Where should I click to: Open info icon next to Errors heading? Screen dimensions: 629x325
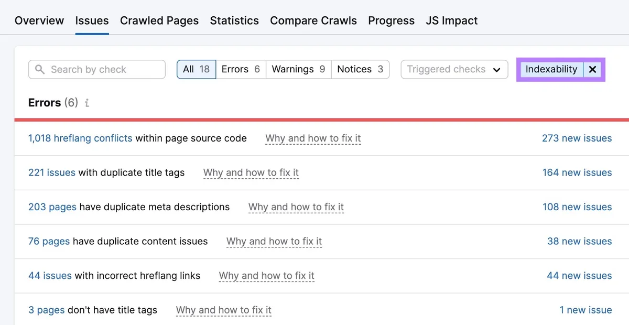tap(87, 103)
